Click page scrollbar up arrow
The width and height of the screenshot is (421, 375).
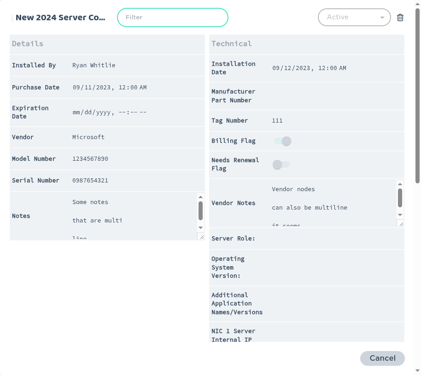(417, 4)
